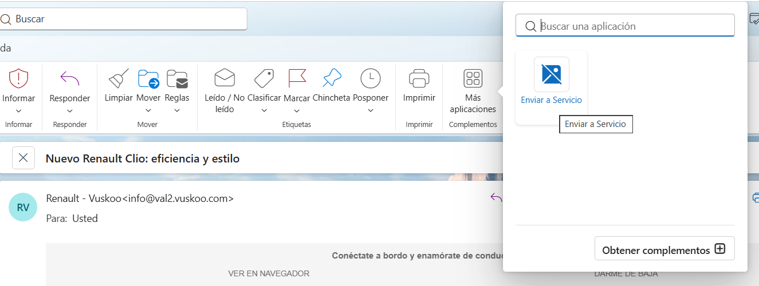
Task: Click the Mover folder icon
Action: tap(148, 78)
